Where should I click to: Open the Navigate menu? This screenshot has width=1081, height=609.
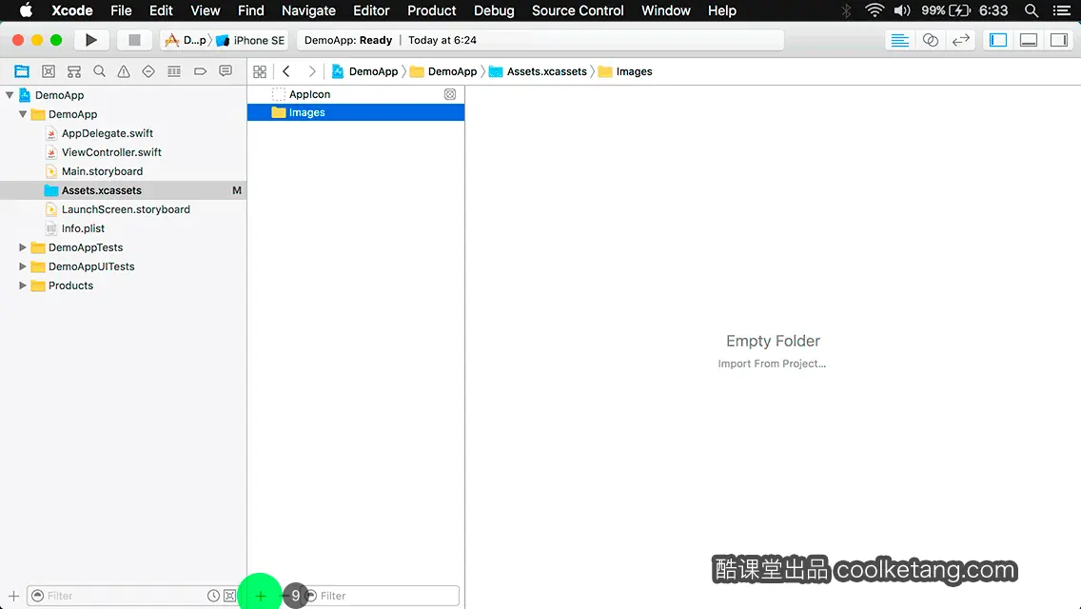(308, 10)
